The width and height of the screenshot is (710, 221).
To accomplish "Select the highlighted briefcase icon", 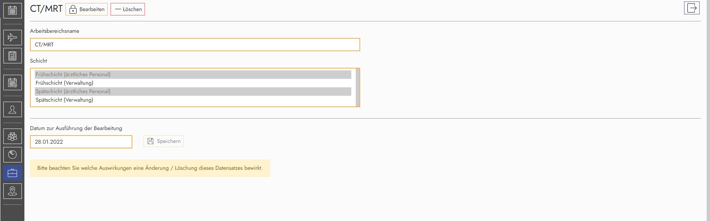I will tap(12, 173).
